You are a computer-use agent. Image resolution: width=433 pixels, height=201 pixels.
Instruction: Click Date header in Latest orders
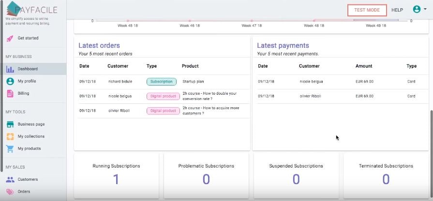(84, 66)
